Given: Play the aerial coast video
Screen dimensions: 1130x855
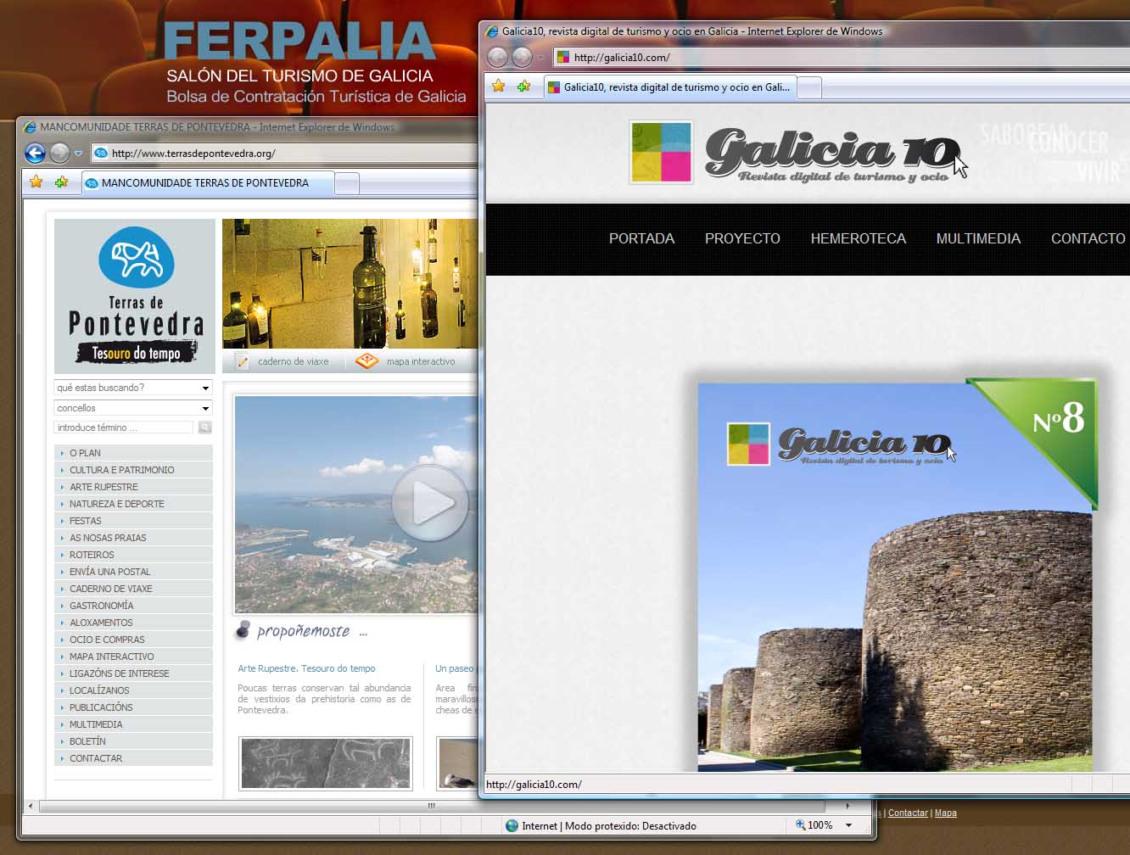Looking at the screenshot, I should click(429, 503).
